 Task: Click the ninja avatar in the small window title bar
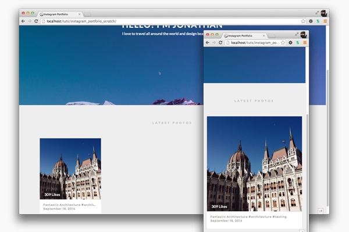[304, 35]
